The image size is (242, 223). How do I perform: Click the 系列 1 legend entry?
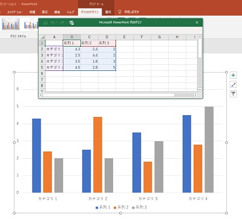(x=103, y=207)
